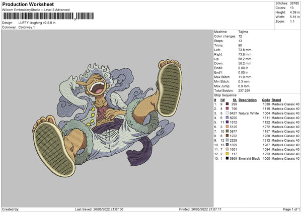
Task: Click the Height value '4.59 in'
Action: tap(294, 12)
